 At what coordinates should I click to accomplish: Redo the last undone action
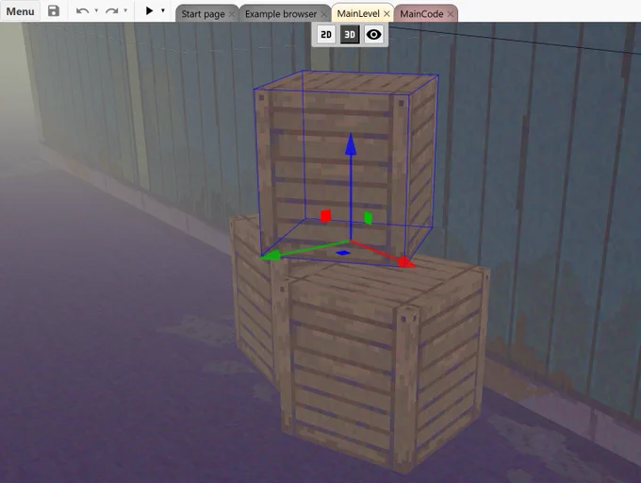[111, 11]
